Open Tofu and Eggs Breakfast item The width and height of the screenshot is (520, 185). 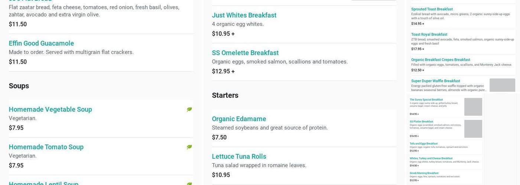point(423,144)
